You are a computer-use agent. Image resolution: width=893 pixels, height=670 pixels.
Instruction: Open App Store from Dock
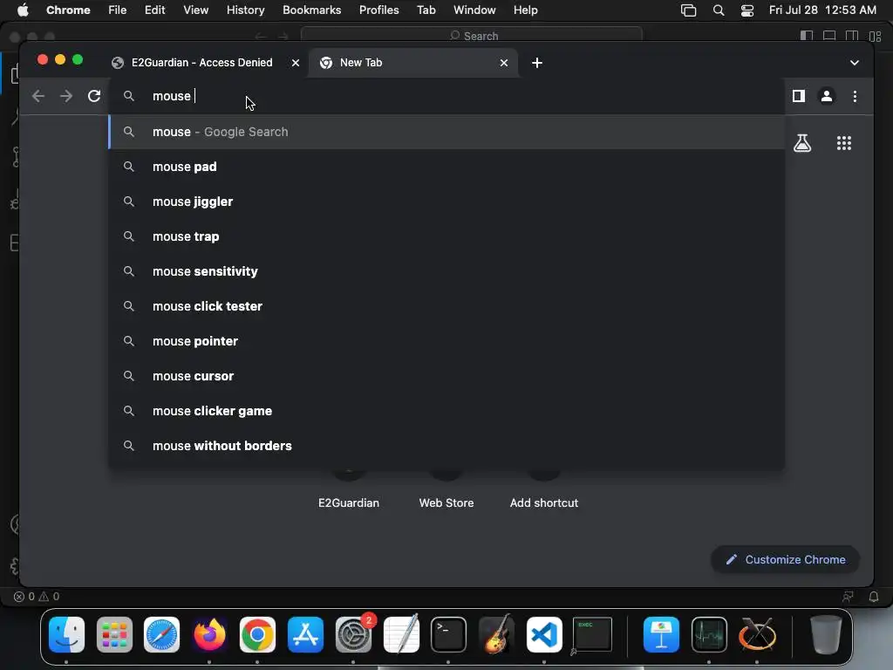[x=305, y=635]
